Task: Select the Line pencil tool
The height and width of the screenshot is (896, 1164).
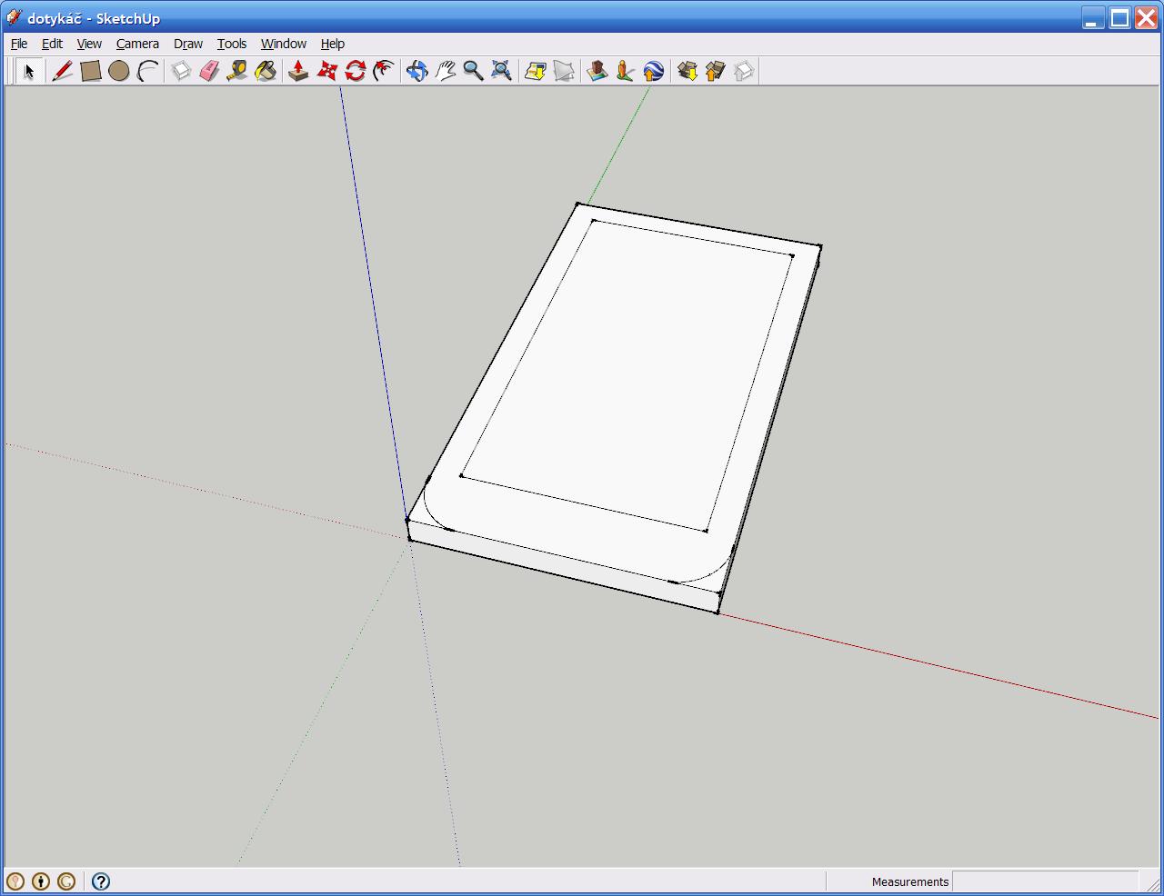Action: [62, 71]
